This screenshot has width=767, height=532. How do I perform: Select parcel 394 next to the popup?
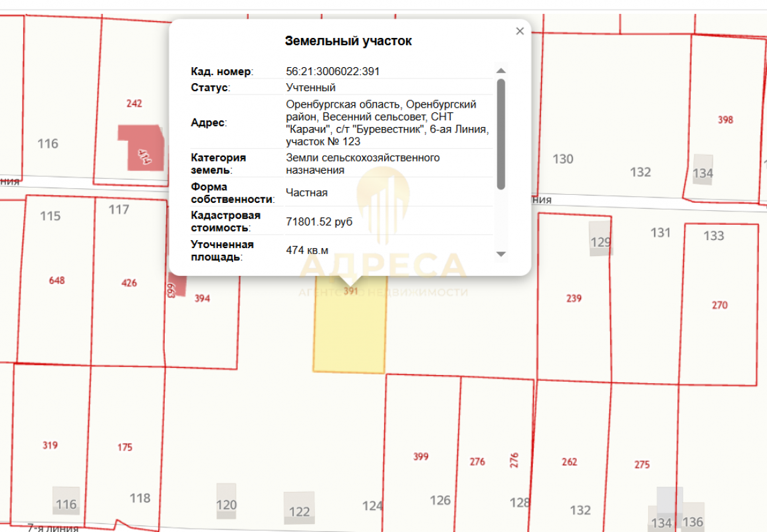(202, 299)
